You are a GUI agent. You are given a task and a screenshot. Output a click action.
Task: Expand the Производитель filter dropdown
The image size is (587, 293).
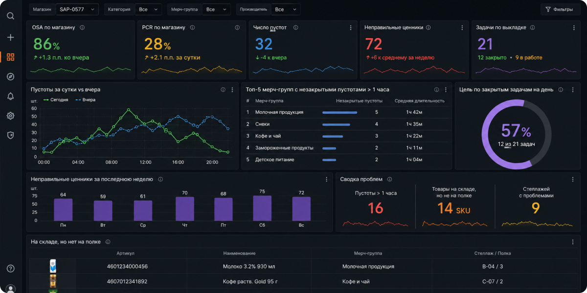pos(286,9)
